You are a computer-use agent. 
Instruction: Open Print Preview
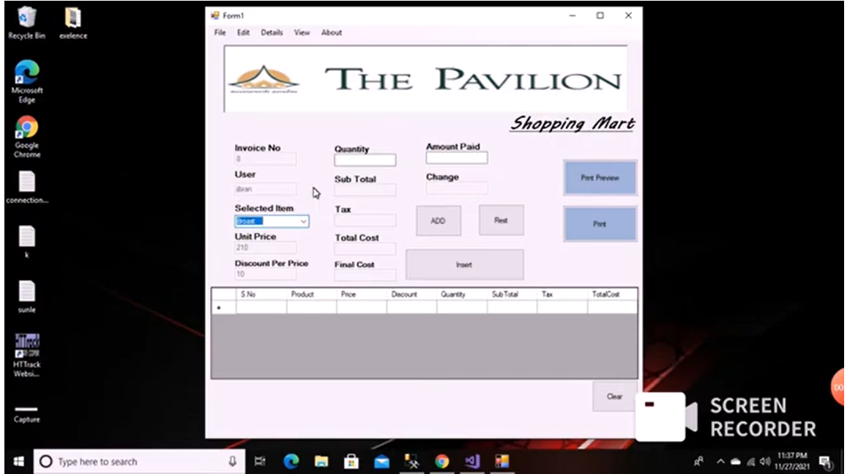(600, 177)
